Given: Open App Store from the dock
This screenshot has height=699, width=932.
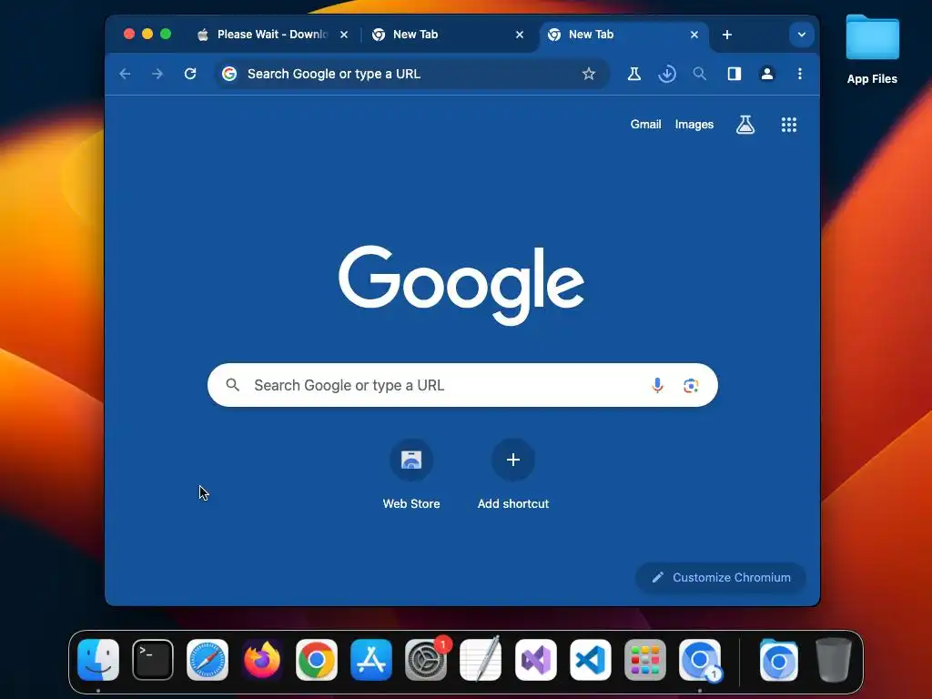Looking at the screenshot, I should (371, 660).
